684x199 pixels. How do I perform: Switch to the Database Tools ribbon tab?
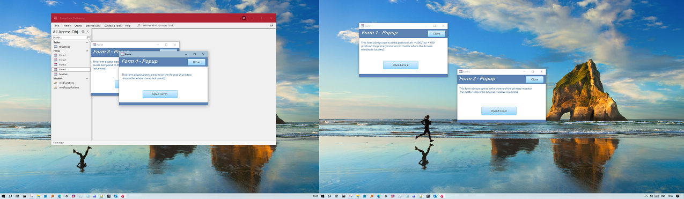[113, 25]
